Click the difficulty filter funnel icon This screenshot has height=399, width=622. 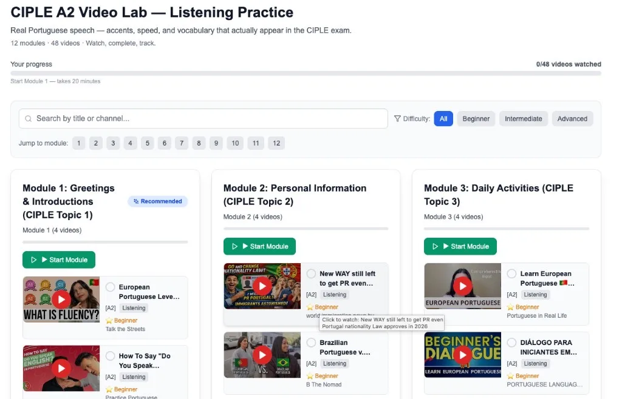[398, 118]
